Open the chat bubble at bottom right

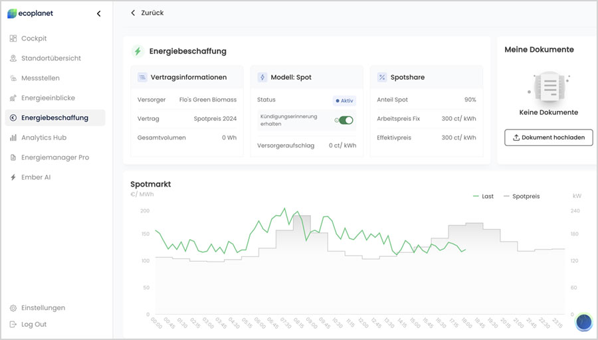(x=583, y=323)
